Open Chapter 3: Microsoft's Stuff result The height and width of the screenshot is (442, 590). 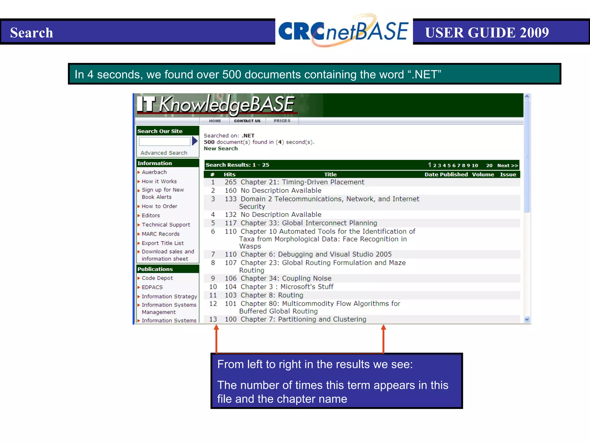(x=287, y=287)
